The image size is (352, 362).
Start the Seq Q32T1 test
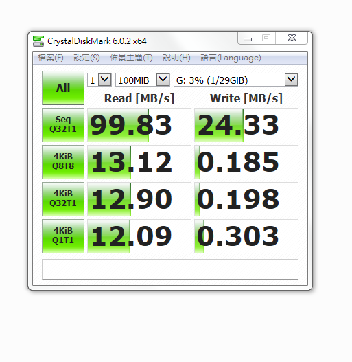click(x=63, y=125)
